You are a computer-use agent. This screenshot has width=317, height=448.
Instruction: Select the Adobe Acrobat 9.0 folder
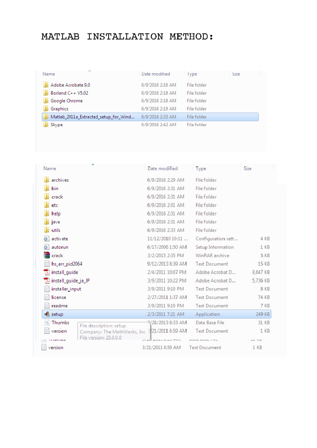pos(70,85)
